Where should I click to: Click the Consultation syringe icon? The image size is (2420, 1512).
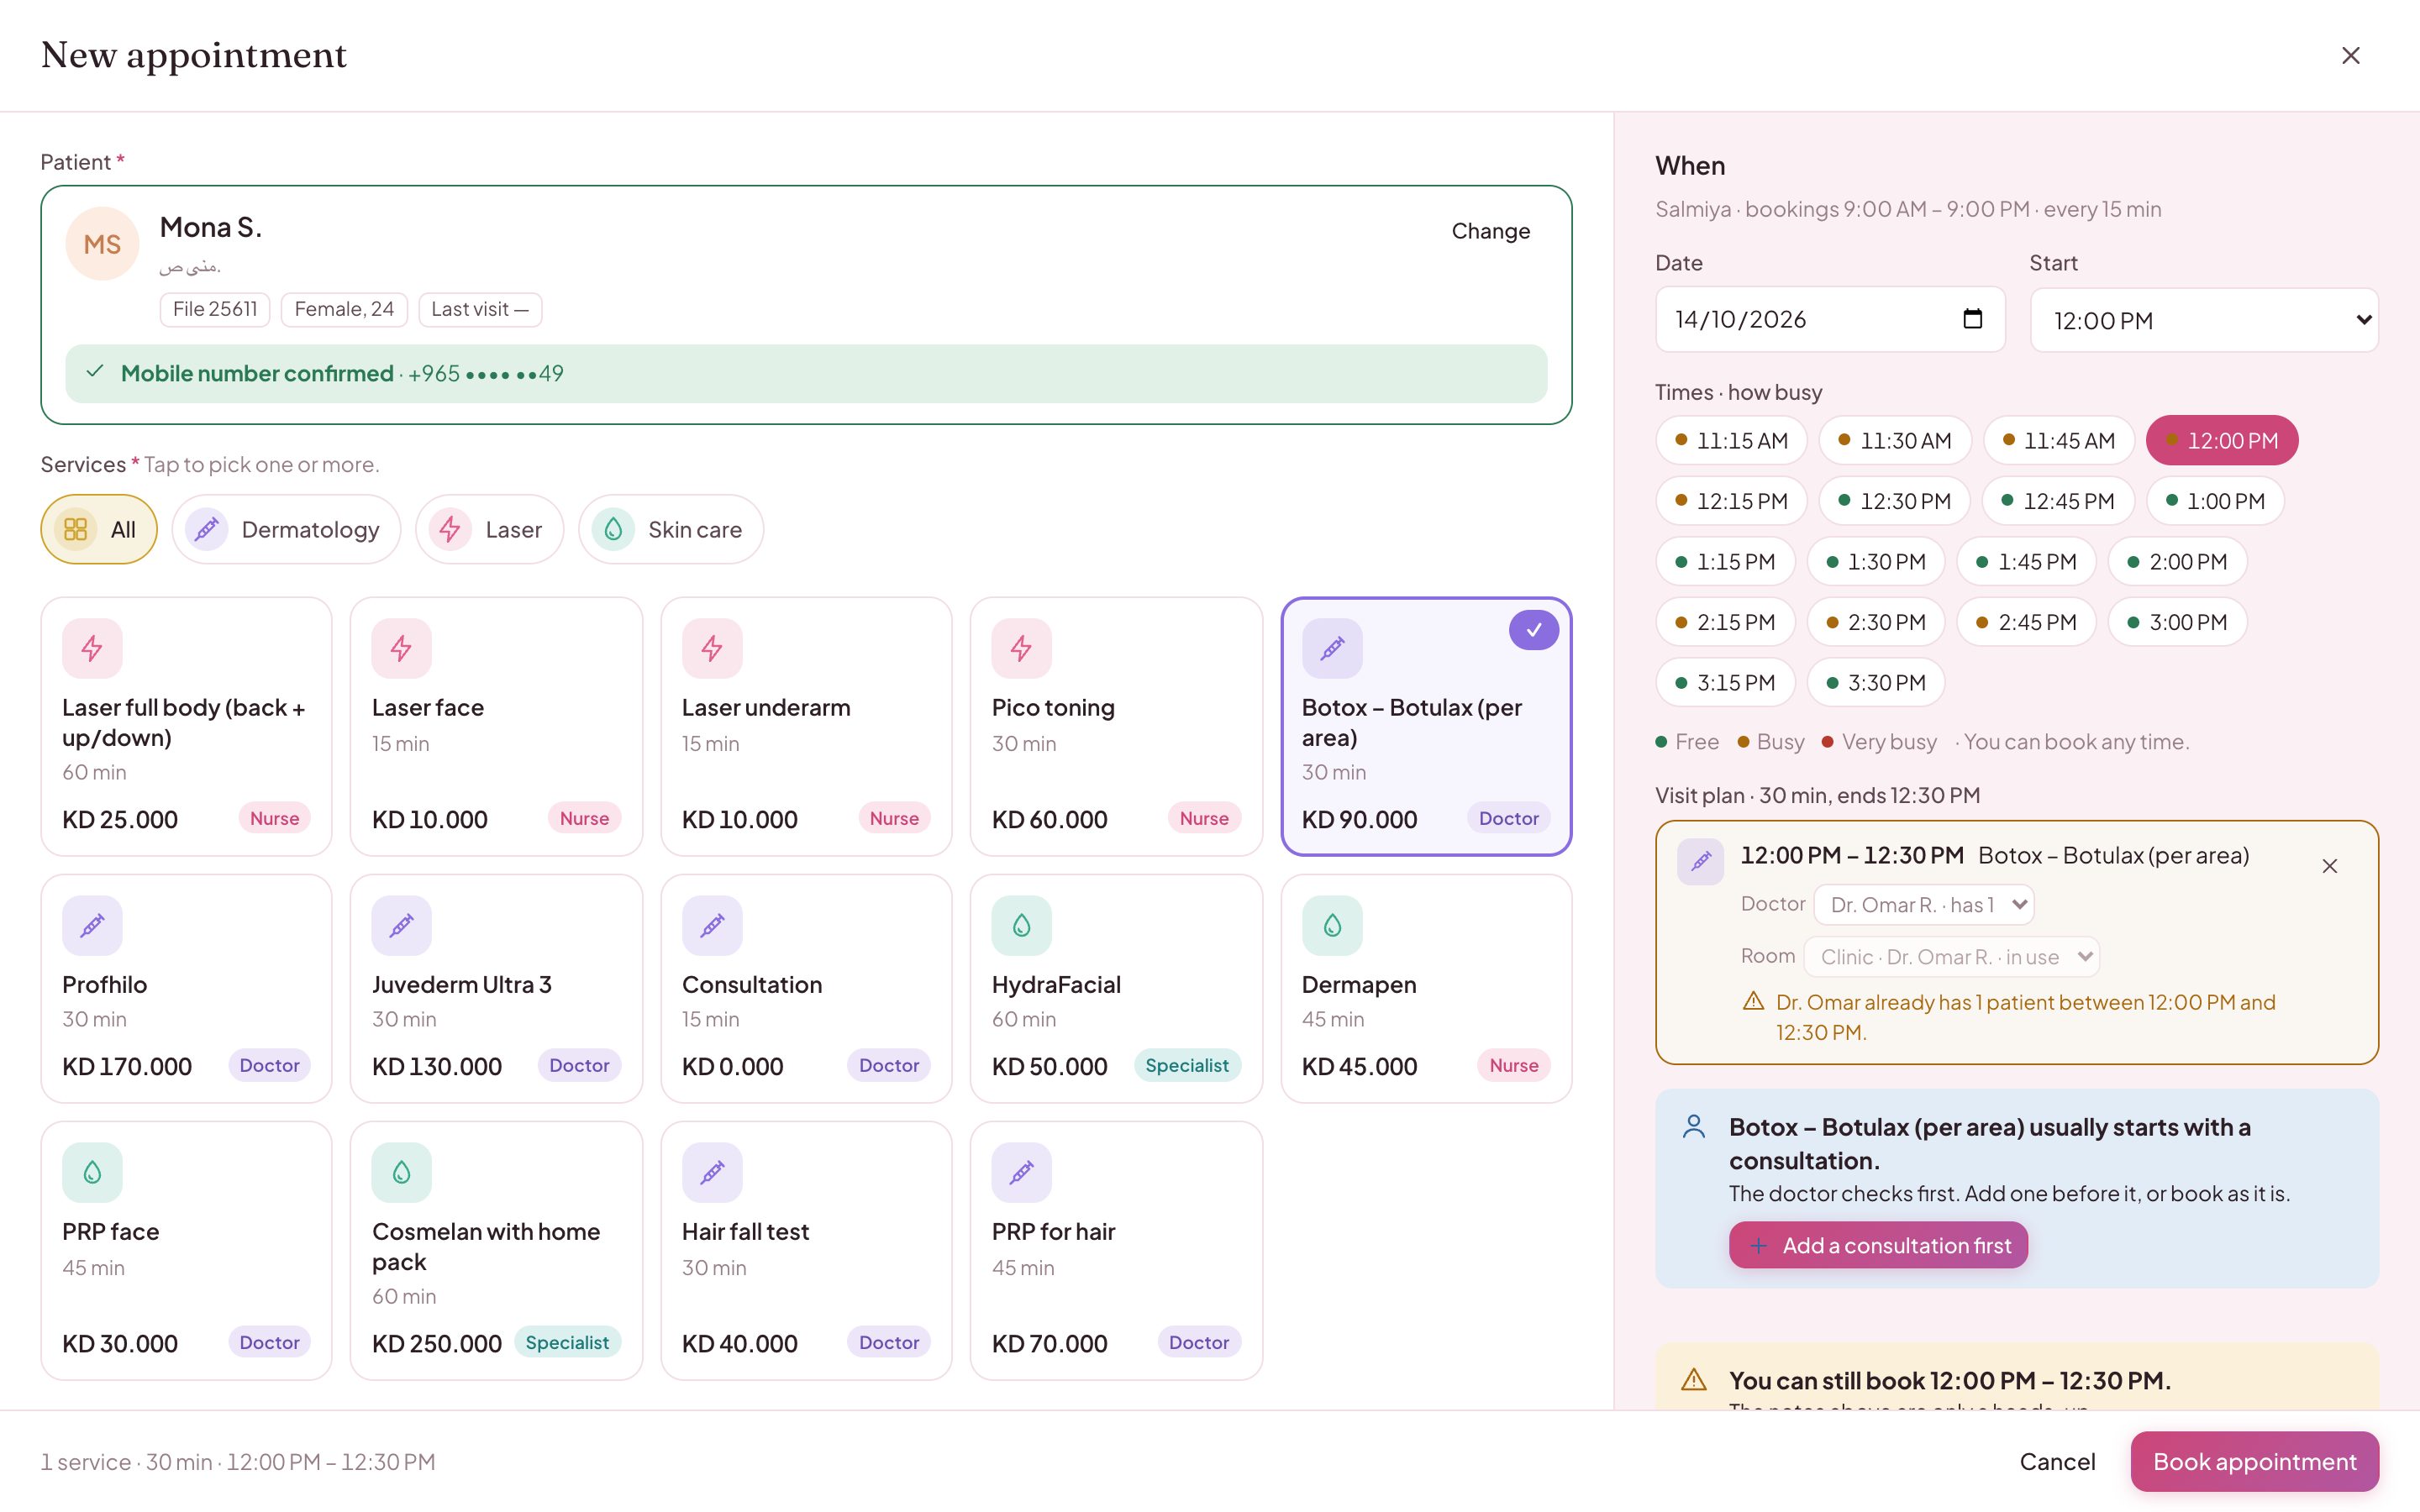712,925
